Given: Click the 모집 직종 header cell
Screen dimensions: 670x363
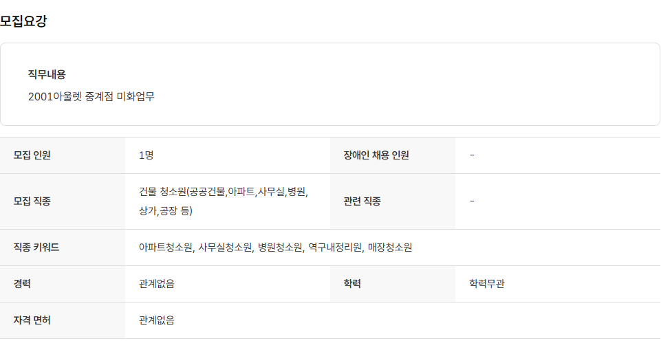Looking at the screenshot, I should coord(32,201).
